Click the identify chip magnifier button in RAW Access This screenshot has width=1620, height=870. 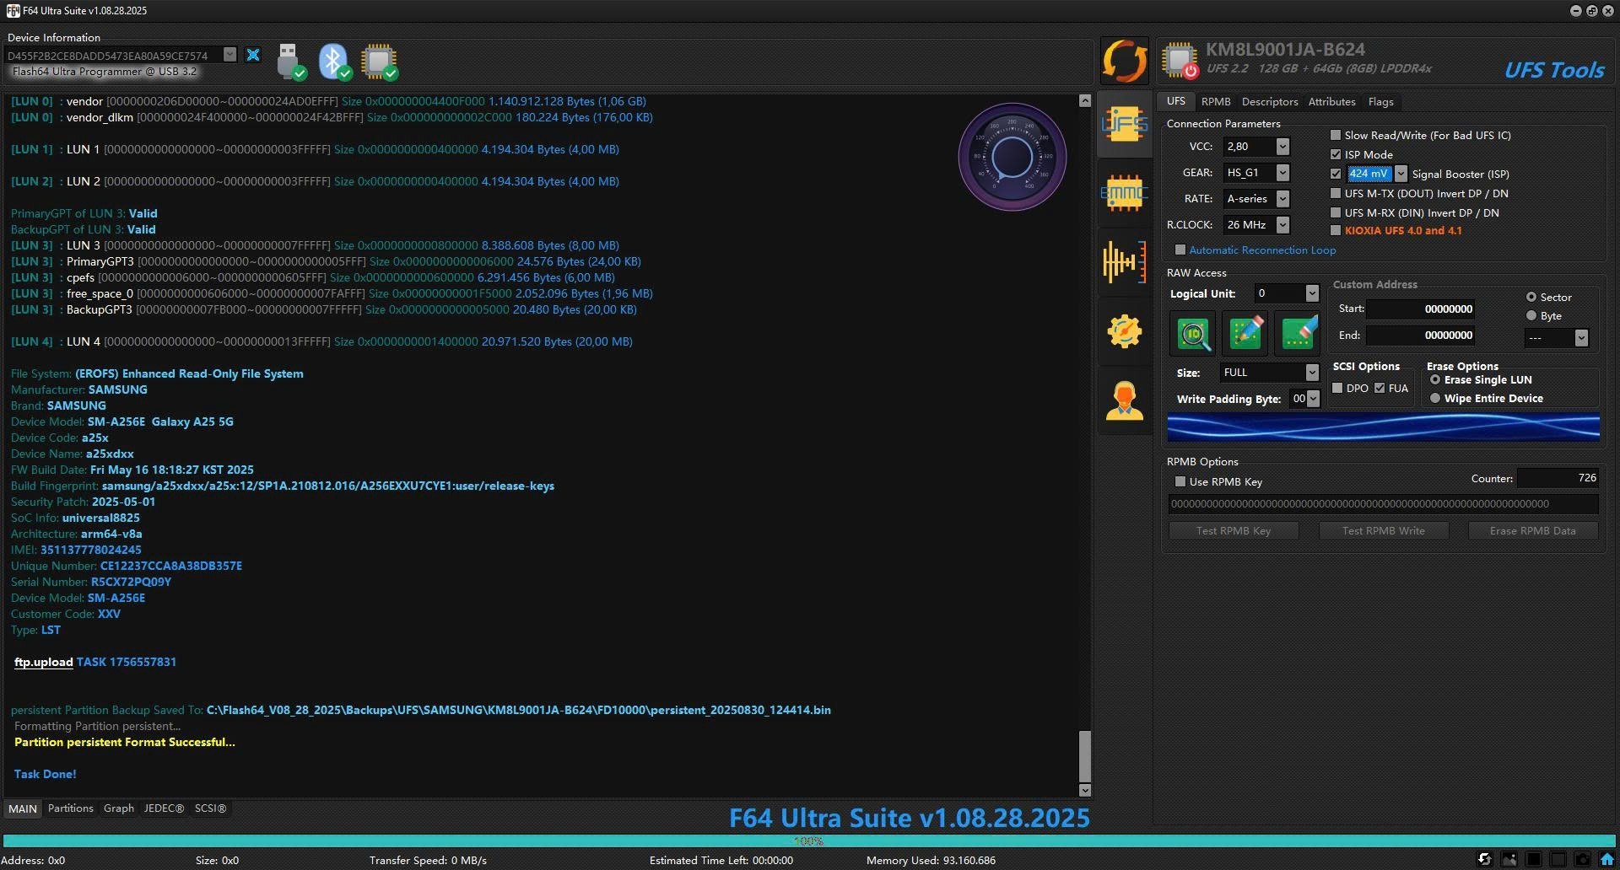click(1193, 334)
